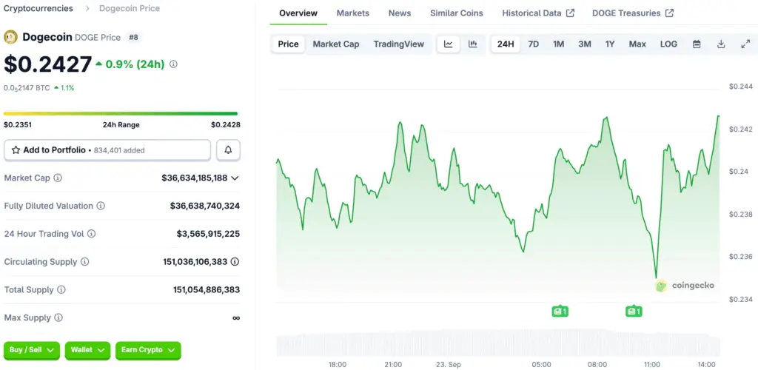Open the Earn Crypto dropdown
Screen dimensions: 758x370
[x=148, y=350]
